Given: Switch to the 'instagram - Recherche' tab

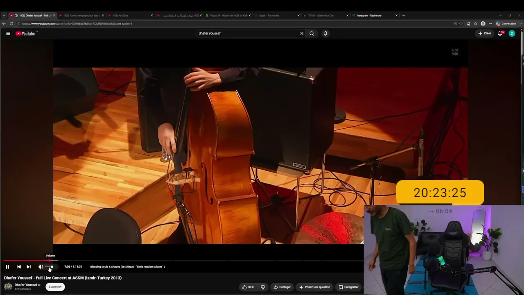Looking at the screenshot, I should point(375,16).
